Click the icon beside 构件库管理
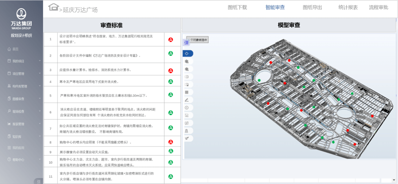Screen dimensions: 398x184 (9, 86)
